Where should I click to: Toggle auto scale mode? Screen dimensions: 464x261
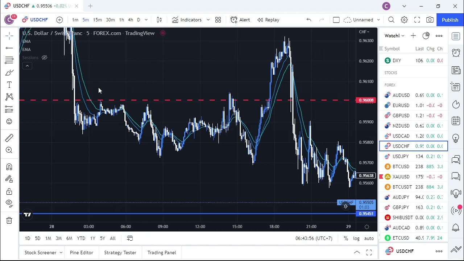369,238
